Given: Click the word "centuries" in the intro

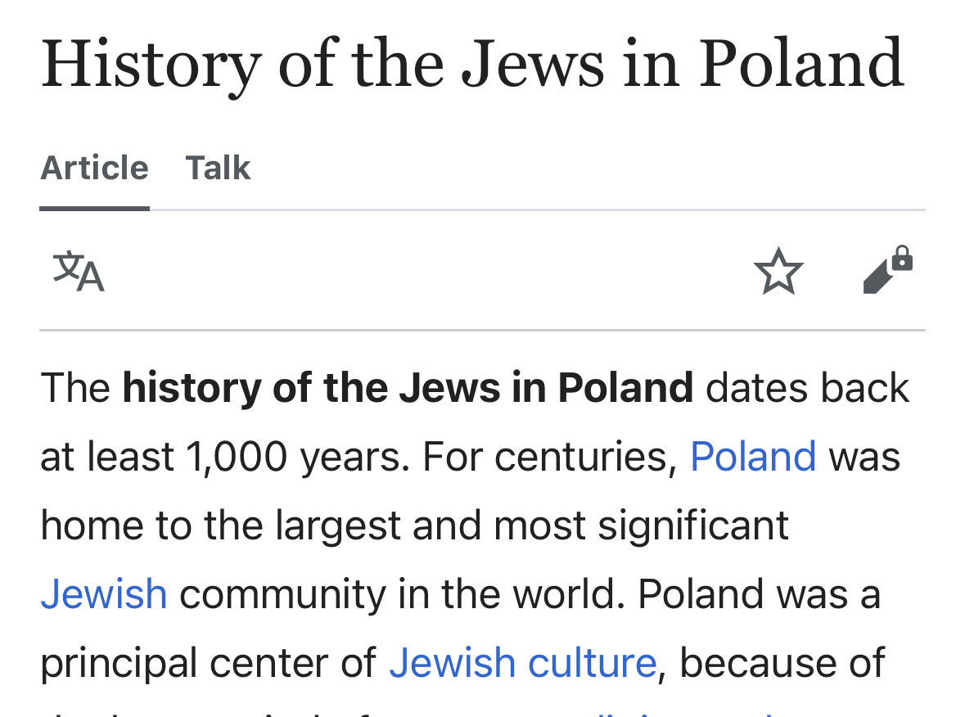Looking at the screenshot, I should pos(585,457).
